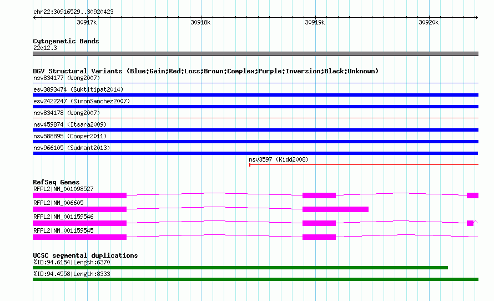The width and height of the screenshot is (494, 301).
Task: Click the %ID:94.4558|Length:8333 duplication label
Action: click(x=72, y=274)
